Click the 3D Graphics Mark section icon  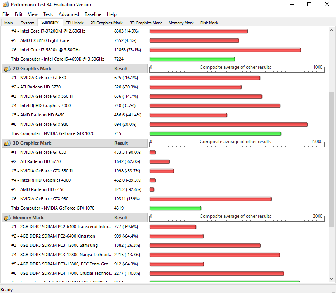coord(7,144)
